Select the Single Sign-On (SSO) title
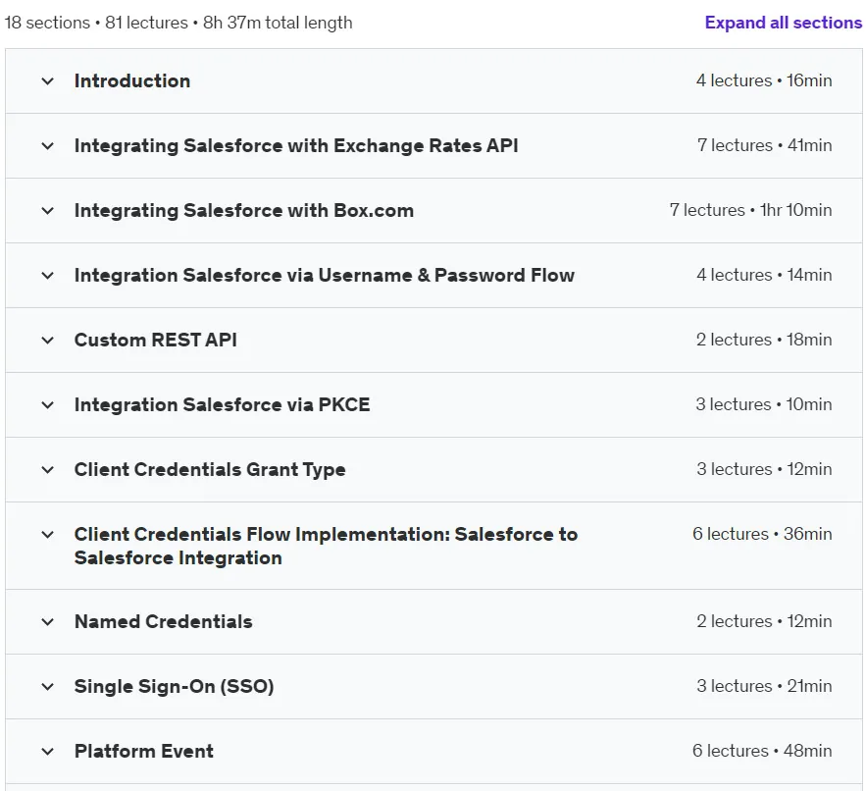 [x=175, y=687]
